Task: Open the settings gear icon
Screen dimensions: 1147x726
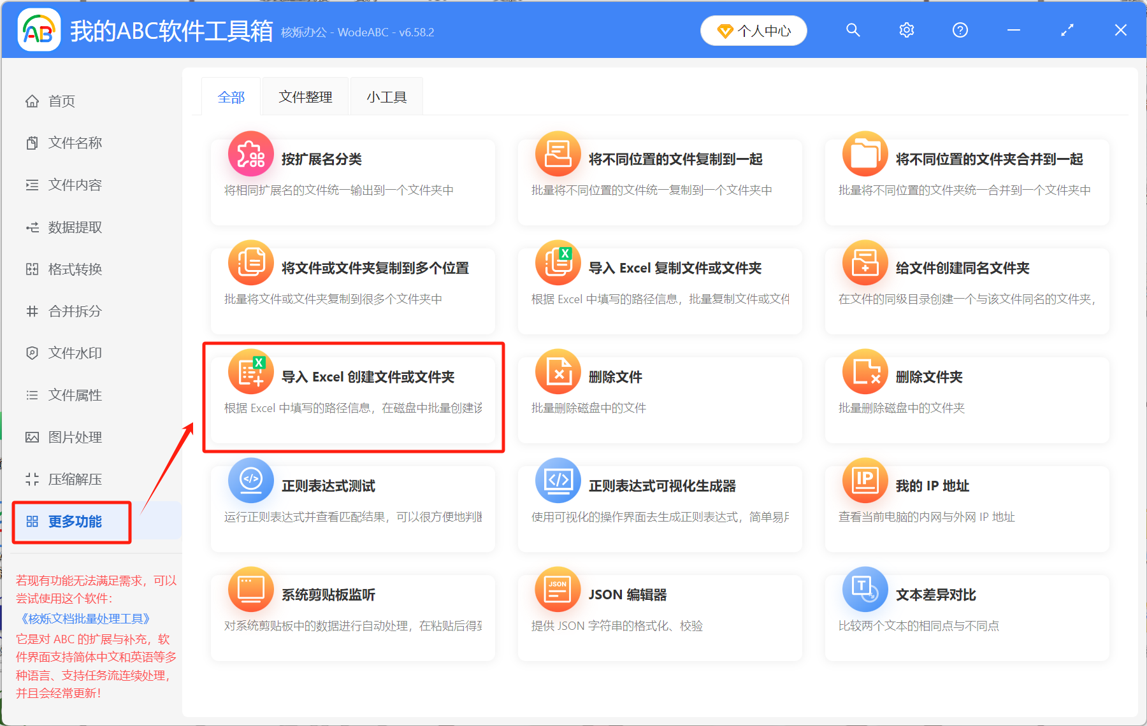Action: pyautogui.click(x=906, y=30)
